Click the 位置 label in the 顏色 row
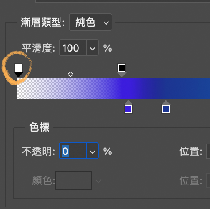This screenshot has width=210, height=209. coord(191,180)
